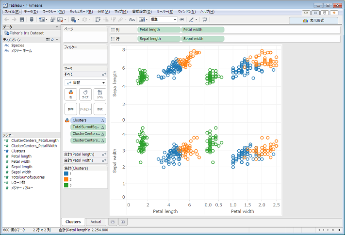
Task: Select the Sepal length pill on rows shelf
Action: 159,39
